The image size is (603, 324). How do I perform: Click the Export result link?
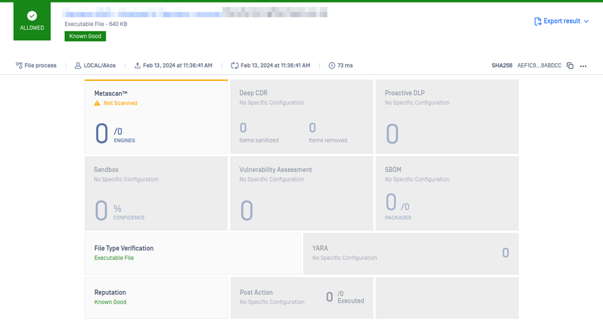(562, 21)
